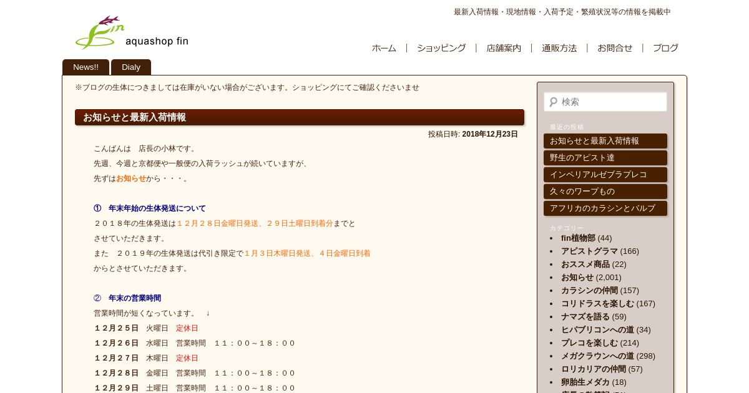Open recent post インペリアルゼブラプレコ
The width and height of the screenshot is (749, 393).
(605, 175)
